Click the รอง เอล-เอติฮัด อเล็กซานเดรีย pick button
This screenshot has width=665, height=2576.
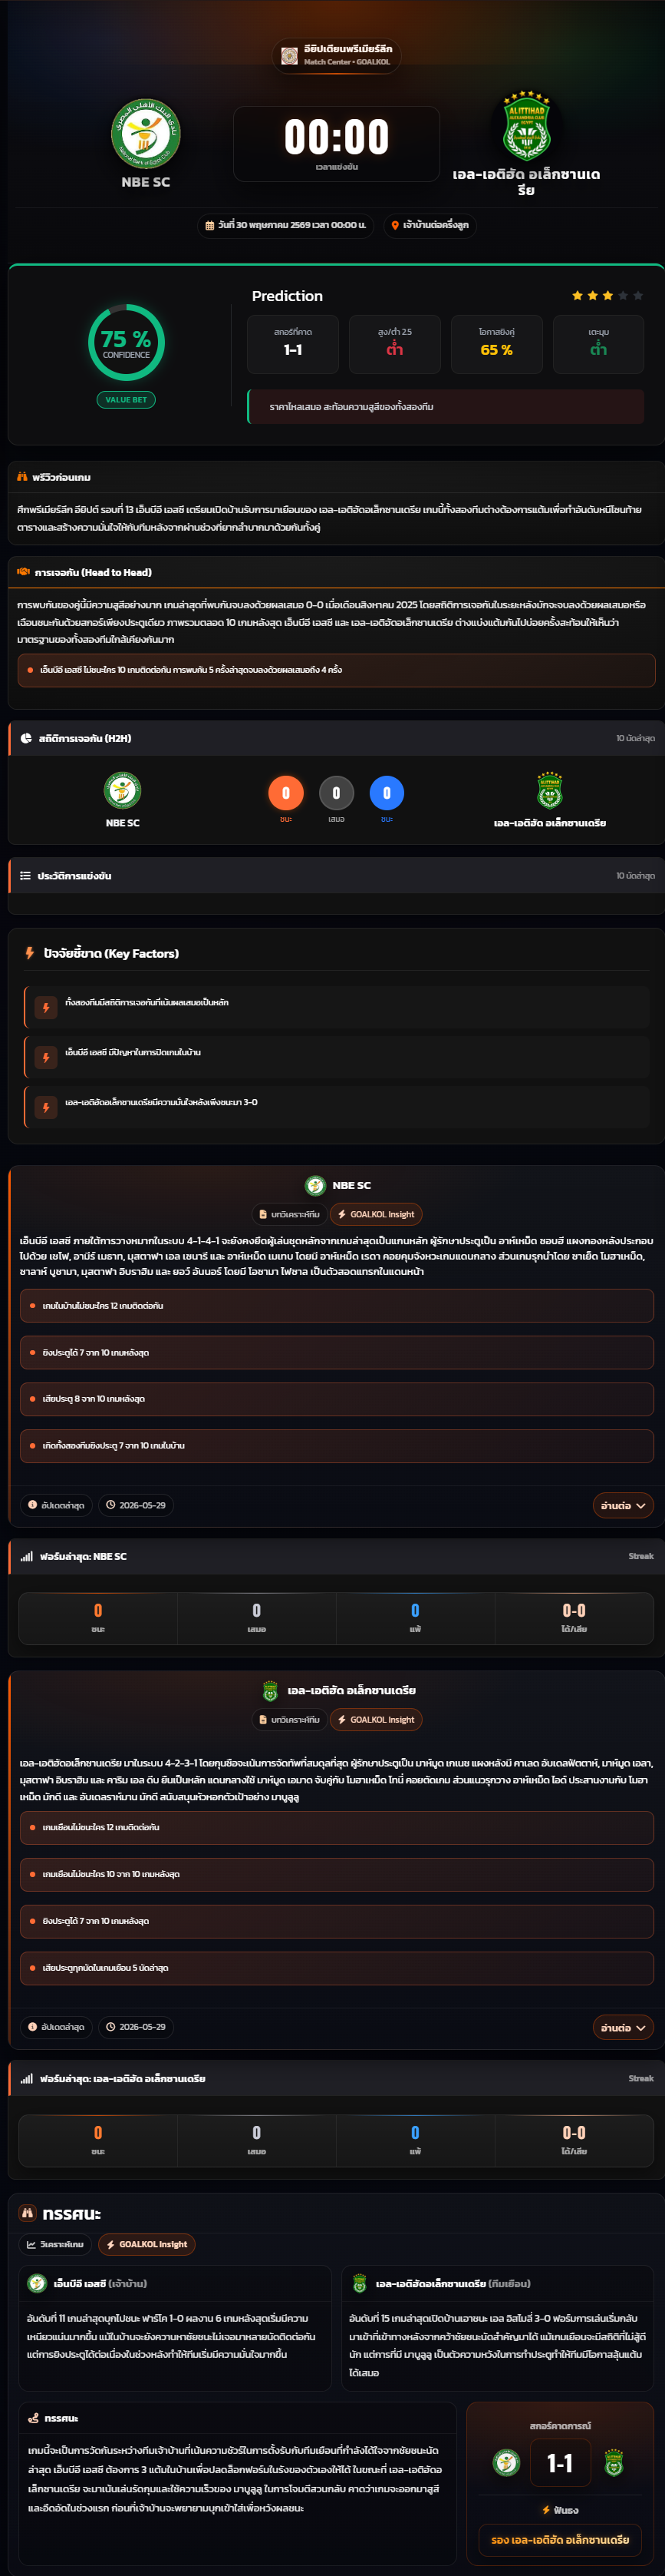coord(560,2538)
